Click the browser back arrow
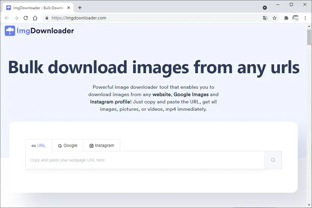Viewport: 312px width, 208px height. tap(7, 18)
